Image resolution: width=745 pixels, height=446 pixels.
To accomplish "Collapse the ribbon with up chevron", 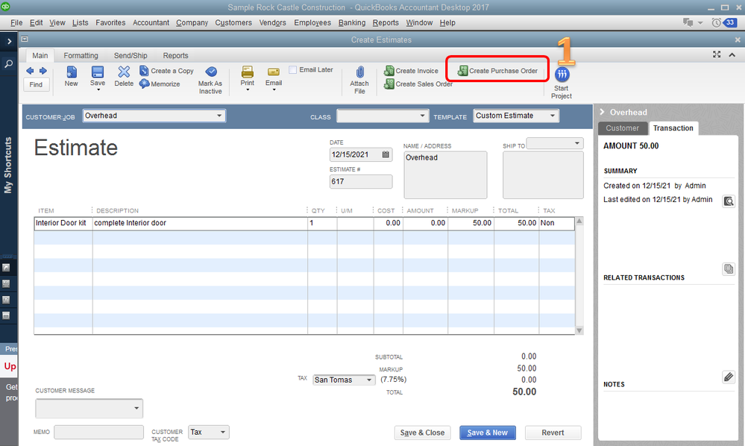I will (x=732, y=55).
